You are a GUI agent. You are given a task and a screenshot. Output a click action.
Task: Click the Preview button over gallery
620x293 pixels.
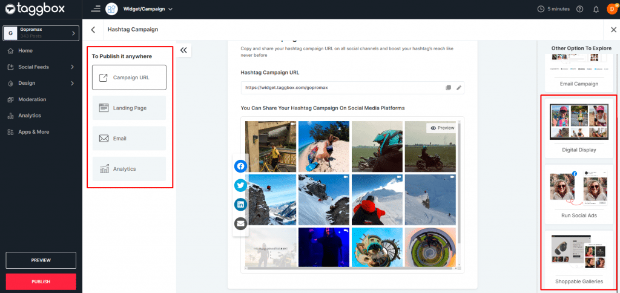(441, 128)
